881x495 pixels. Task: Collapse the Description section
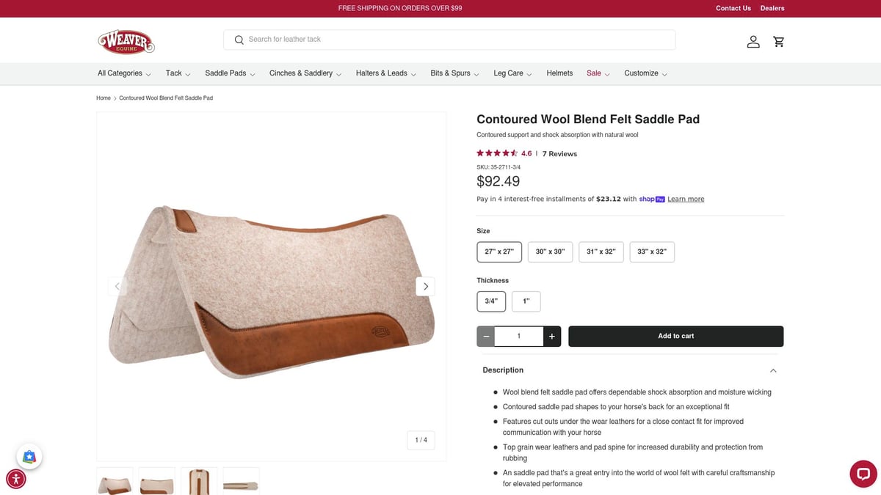click(772, 370)
